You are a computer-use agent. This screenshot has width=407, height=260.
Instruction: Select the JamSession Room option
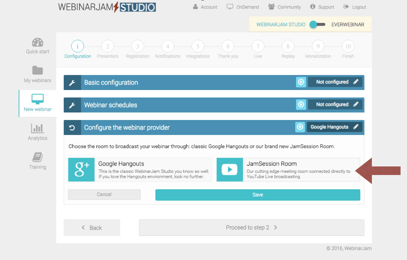288,170
